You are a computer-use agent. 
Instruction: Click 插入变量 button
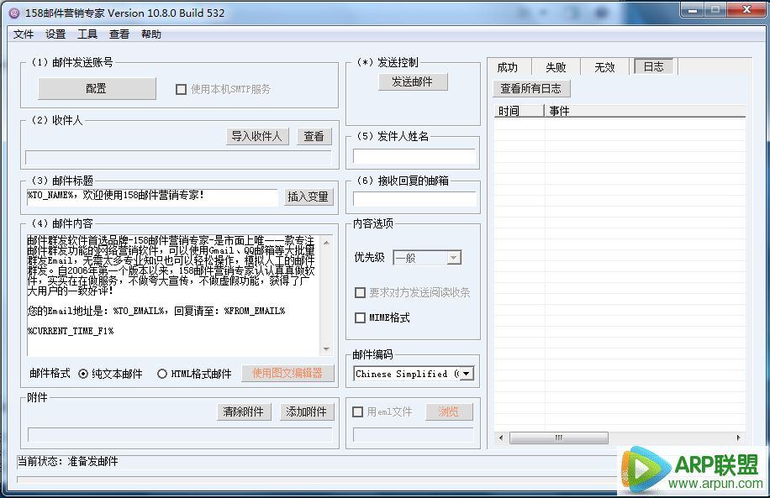308,197
